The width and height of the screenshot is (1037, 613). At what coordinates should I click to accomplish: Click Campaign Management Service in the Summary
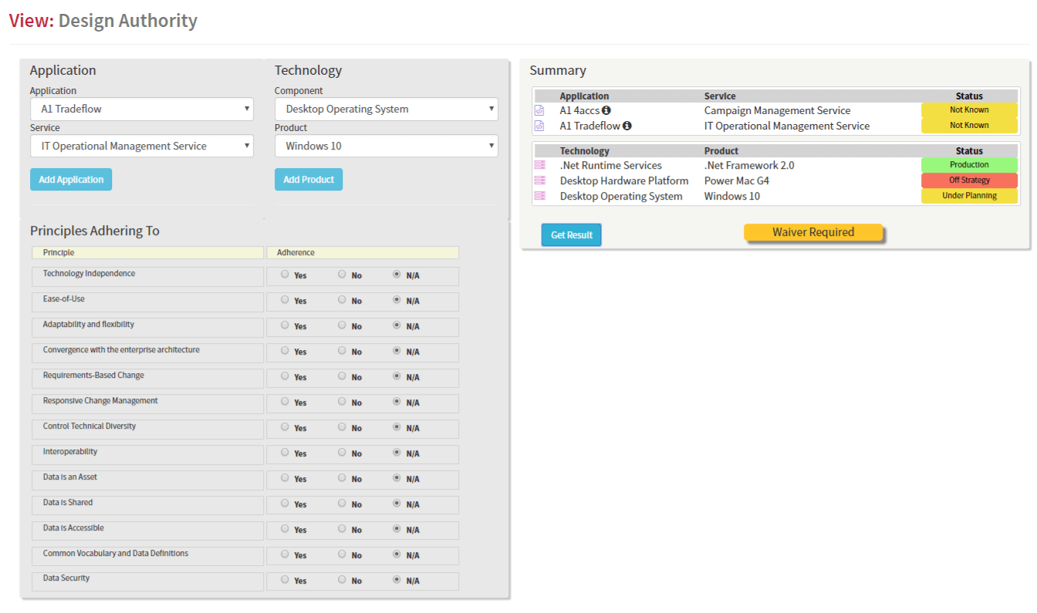click(x=777, y=110)
